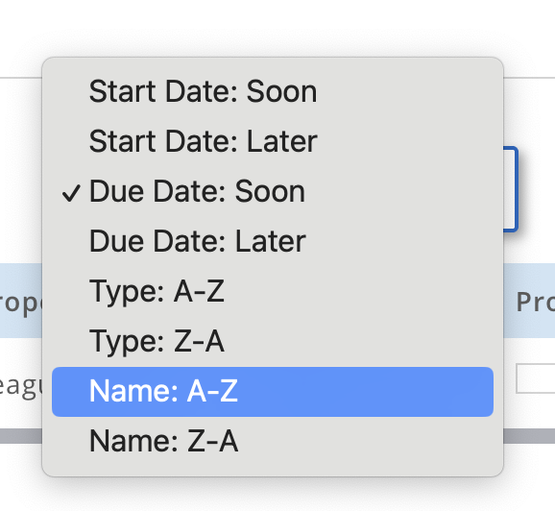Click the gray horizontal bar bottom right
Image resolution: width=555 pixels, height=511 pixels.
[529, 436]
